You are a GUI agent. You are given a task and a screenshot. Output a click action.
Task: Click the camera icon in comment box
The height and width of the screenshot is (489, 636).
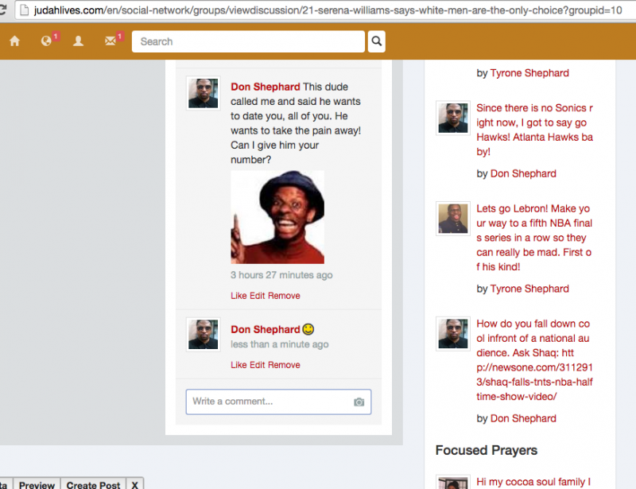coord(359,402)
